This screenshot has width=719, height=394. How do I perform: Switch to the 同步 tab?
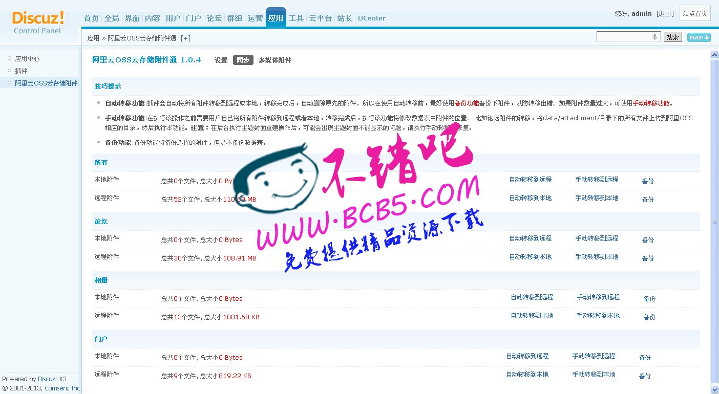[243, 60]
